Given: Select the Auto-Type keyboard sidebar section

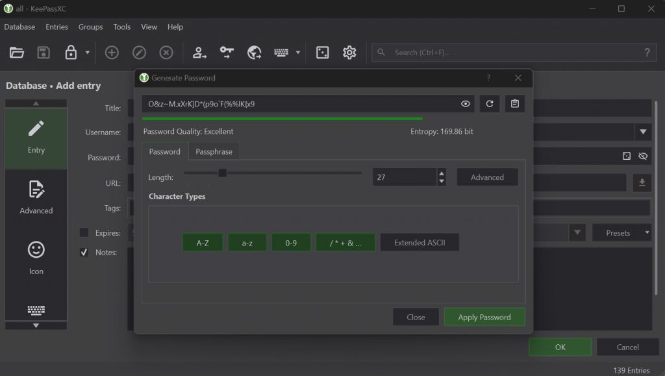Looking at the screenshot, I should pyautogui.click(x=36, y=310).
